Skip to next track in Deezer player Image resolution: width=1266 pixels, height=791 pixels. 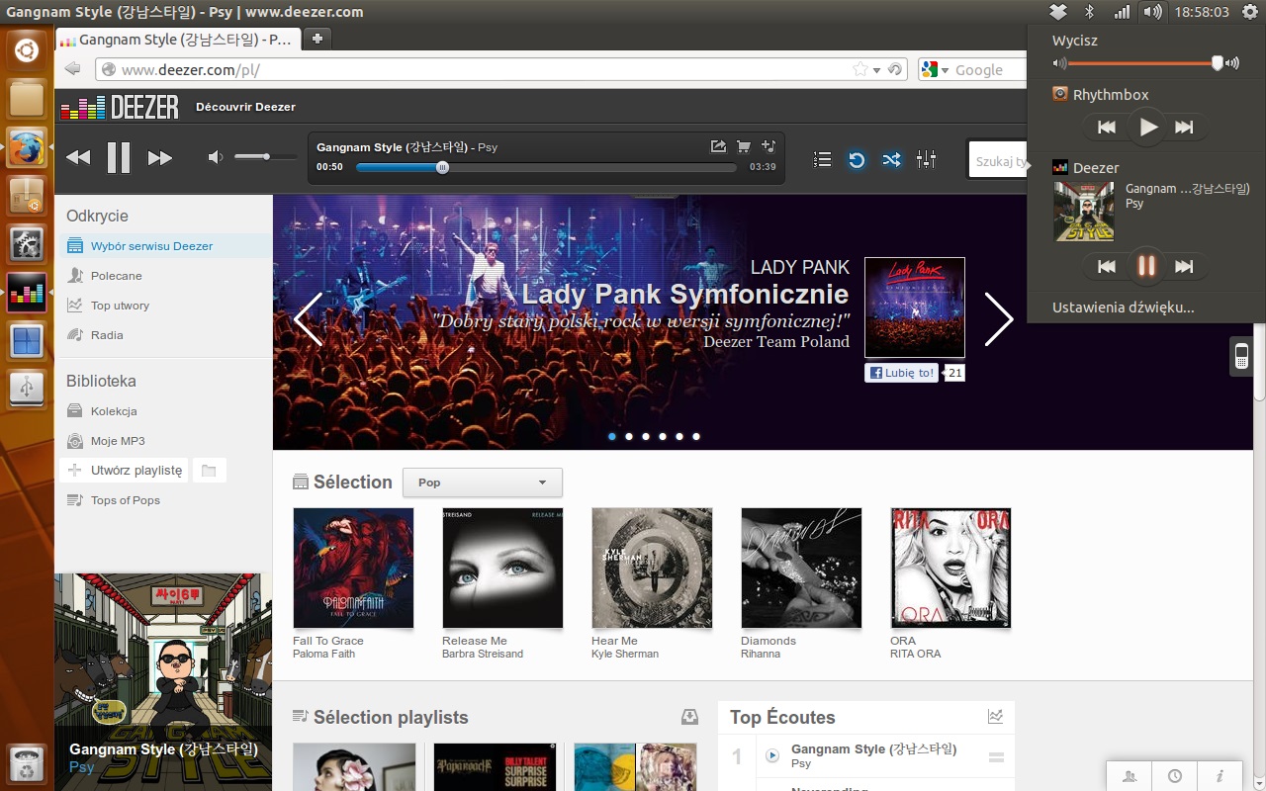(160, 158)
